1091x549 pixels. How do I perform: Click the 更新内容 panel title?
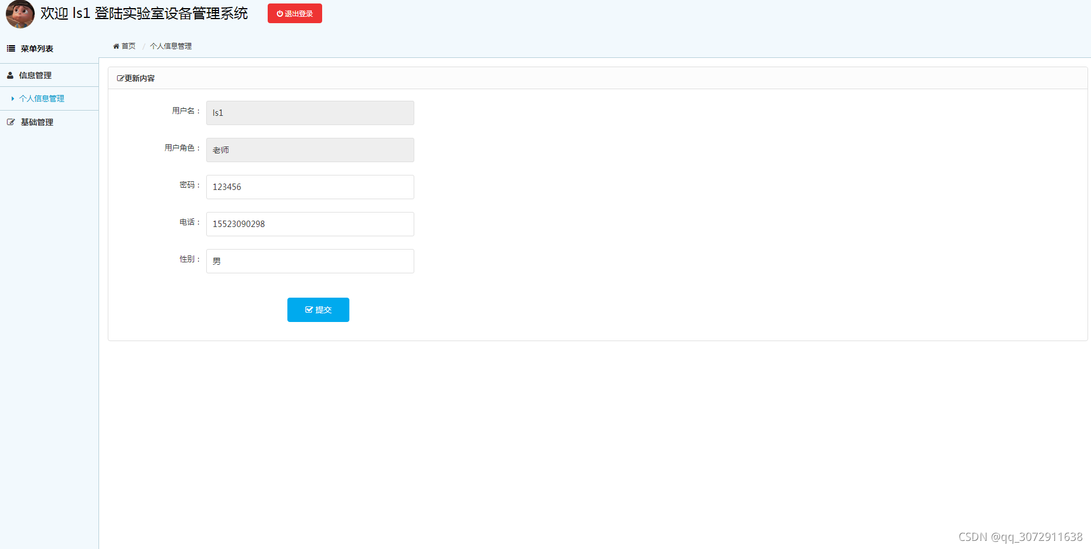(x=140, y=78)
